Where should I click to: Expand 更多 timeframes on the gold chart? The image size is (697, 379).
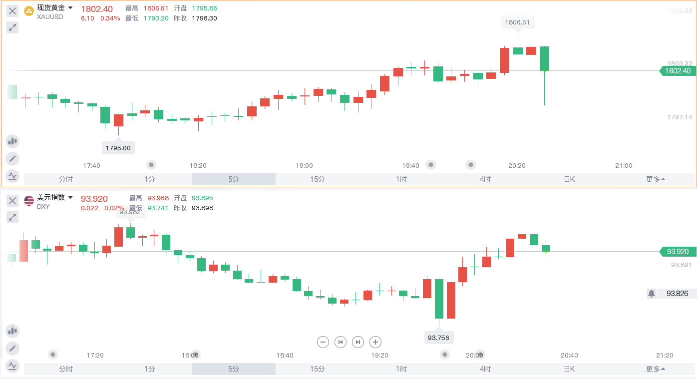[656, 179]
